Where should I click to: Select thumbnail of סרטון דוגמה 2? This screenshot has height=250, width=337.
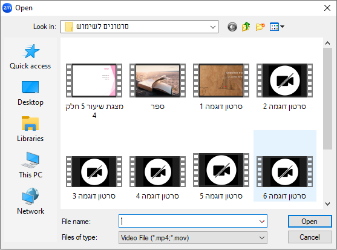point(284,81)
